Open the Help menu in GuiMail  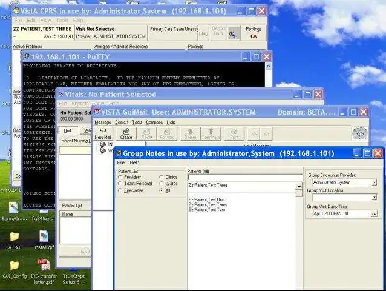171,122
